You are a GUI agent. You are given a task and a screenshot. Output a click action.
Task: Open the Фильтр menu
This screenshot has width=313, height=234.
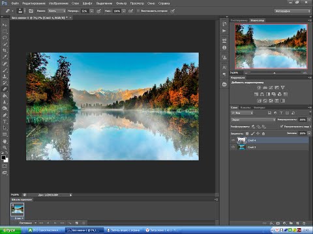click(x=121, y=3)
